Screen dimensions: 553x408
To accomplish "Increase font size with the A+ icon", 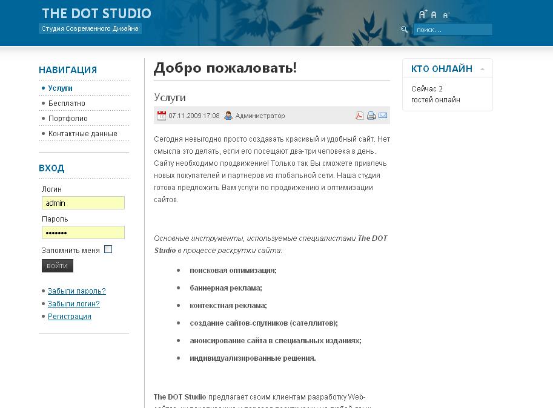I will pos(423,14).
